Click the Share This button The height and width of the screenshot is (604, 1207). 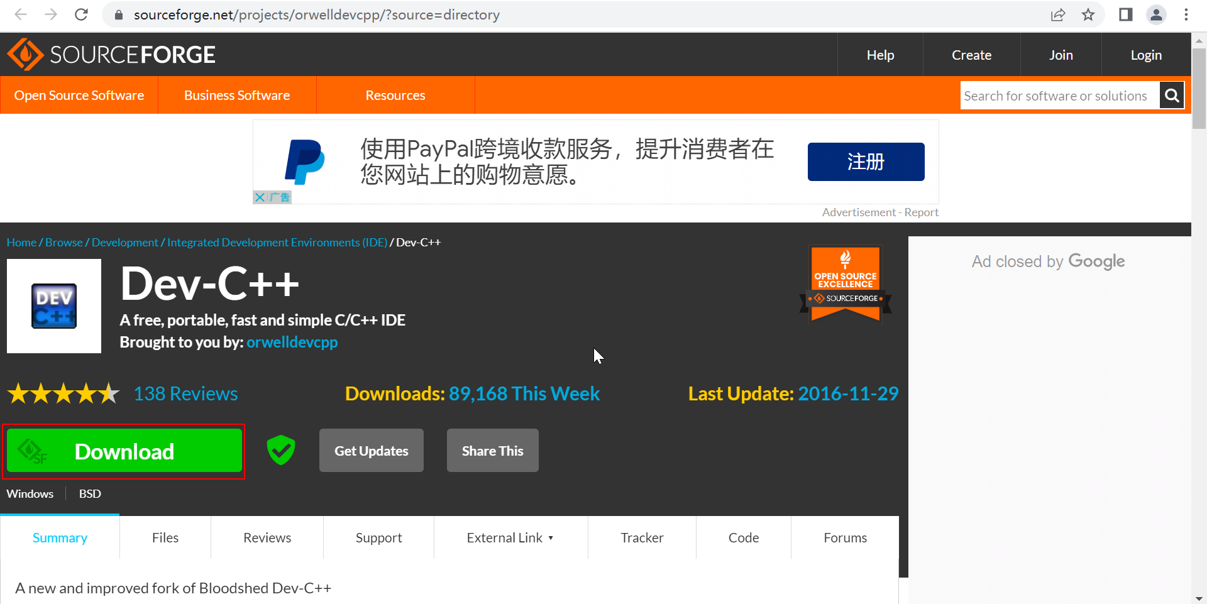[x=493, y=450]
